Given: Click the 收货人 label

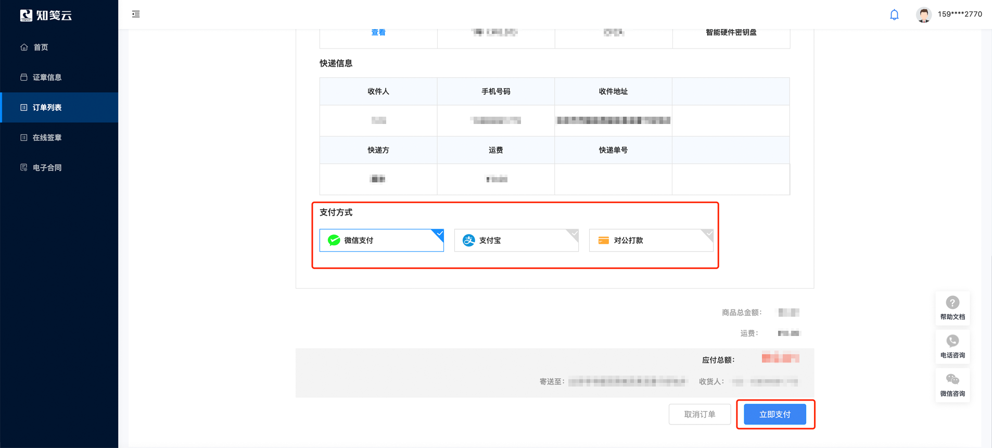Looking at the screenshot, I should pos(711,382).
